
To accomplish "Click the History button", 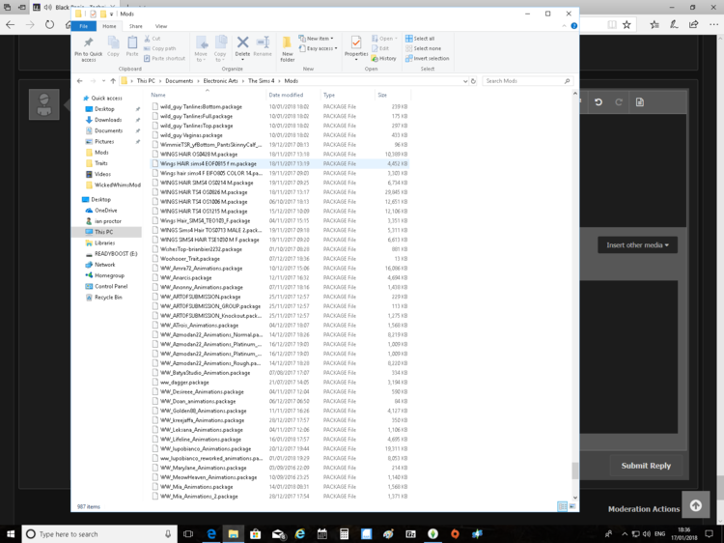I will tap(383, 59).
